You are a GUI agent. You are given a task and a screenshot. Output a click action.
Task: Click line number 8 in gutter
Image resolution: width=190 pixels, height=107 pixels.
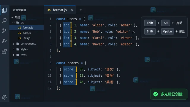(50, 63)
